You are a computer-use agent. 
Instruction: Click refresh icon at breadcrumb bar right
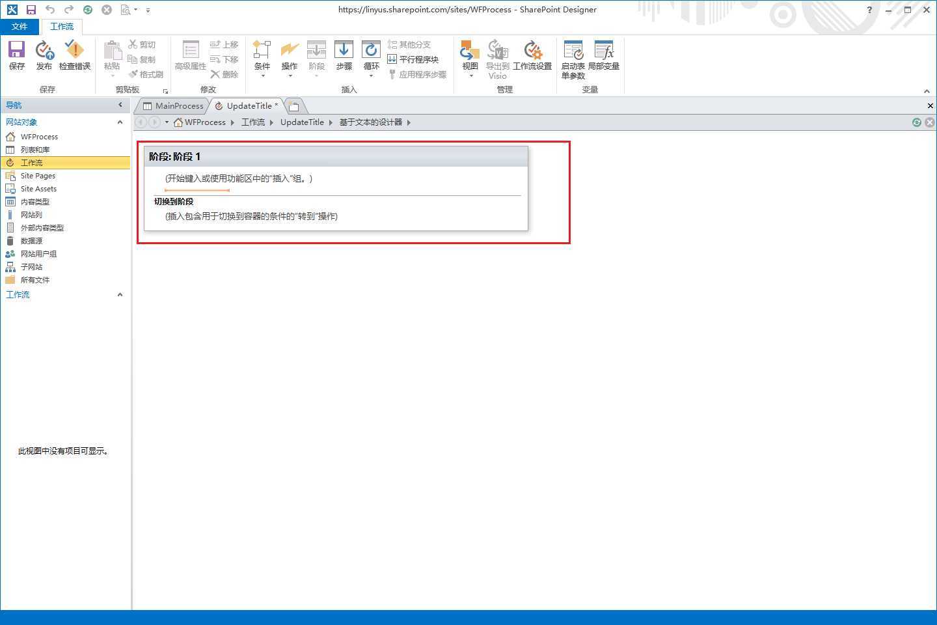coord(917,122)
